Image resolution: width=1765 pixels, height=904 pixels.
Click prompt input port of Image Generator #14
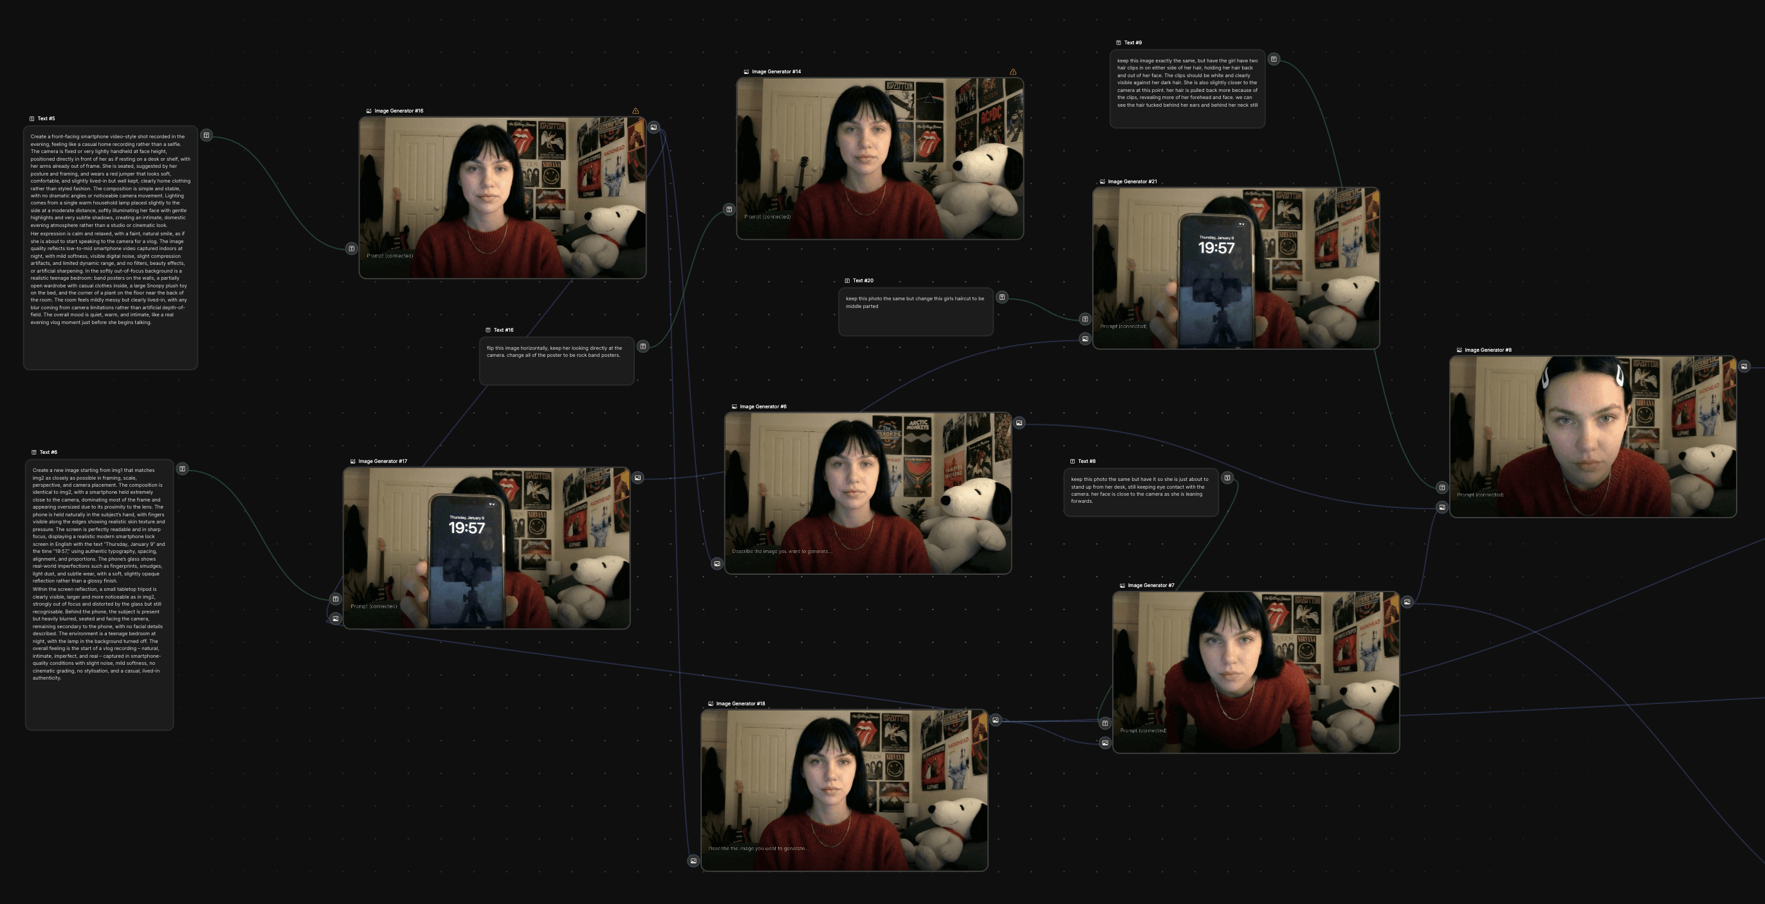pos(728,210)
